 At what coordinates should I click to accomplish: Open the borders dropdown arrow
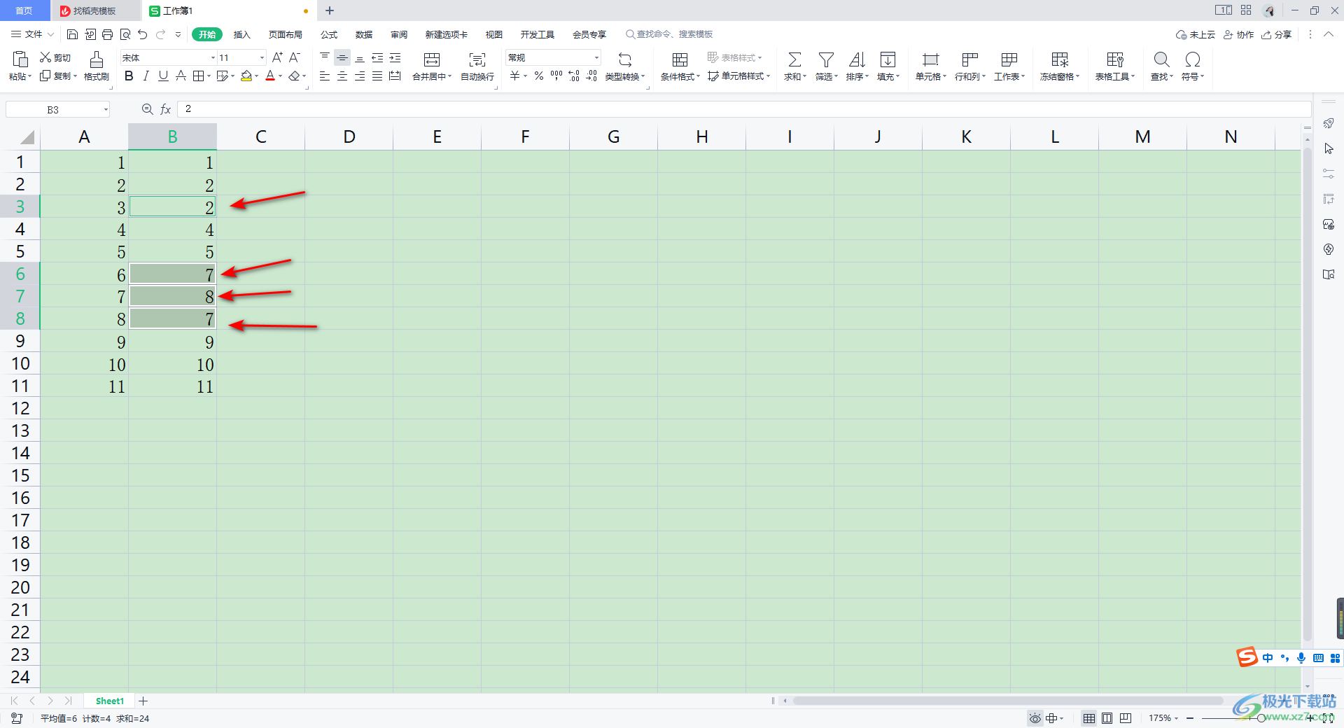[x=209, y=76]
